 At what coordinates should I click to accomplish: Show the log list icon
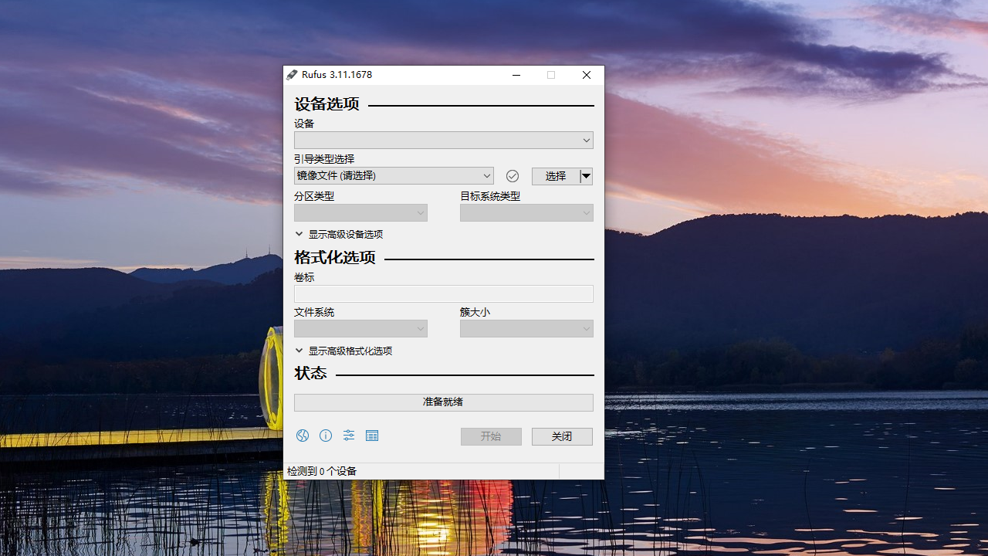[372, 436]
